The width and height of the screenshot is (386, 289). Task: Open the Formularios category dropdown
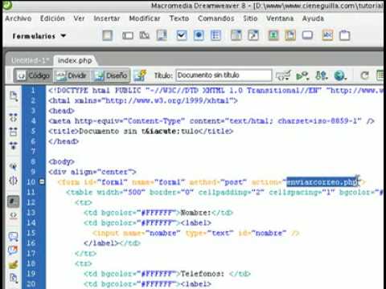39,36
